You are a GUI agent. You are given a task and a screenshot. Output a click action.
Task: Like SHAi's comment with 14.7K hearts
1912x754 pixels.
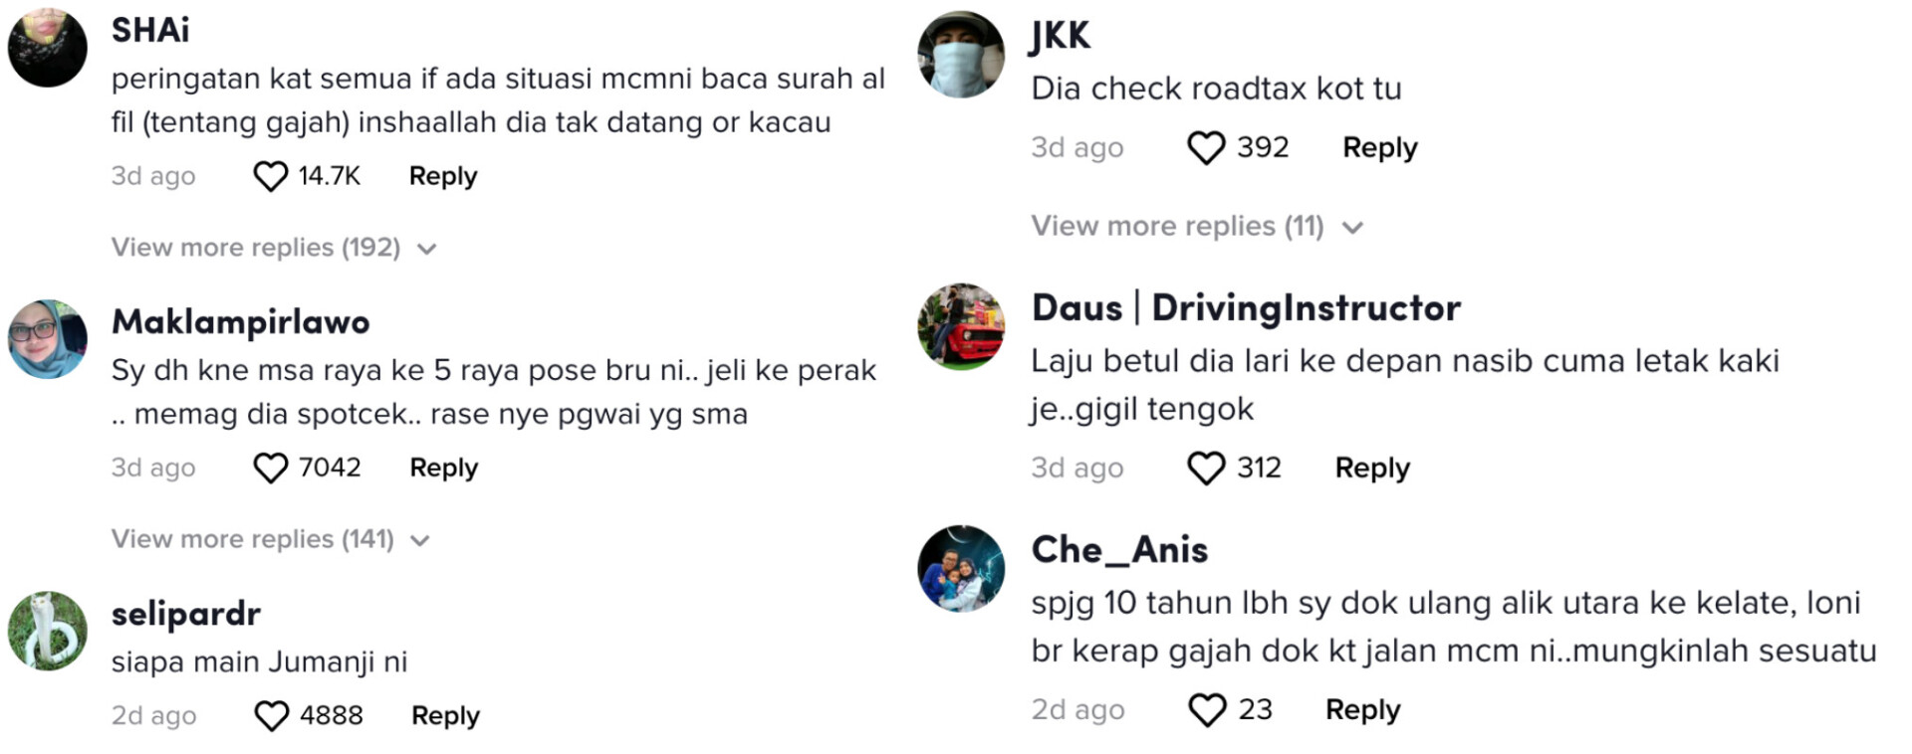270,176
